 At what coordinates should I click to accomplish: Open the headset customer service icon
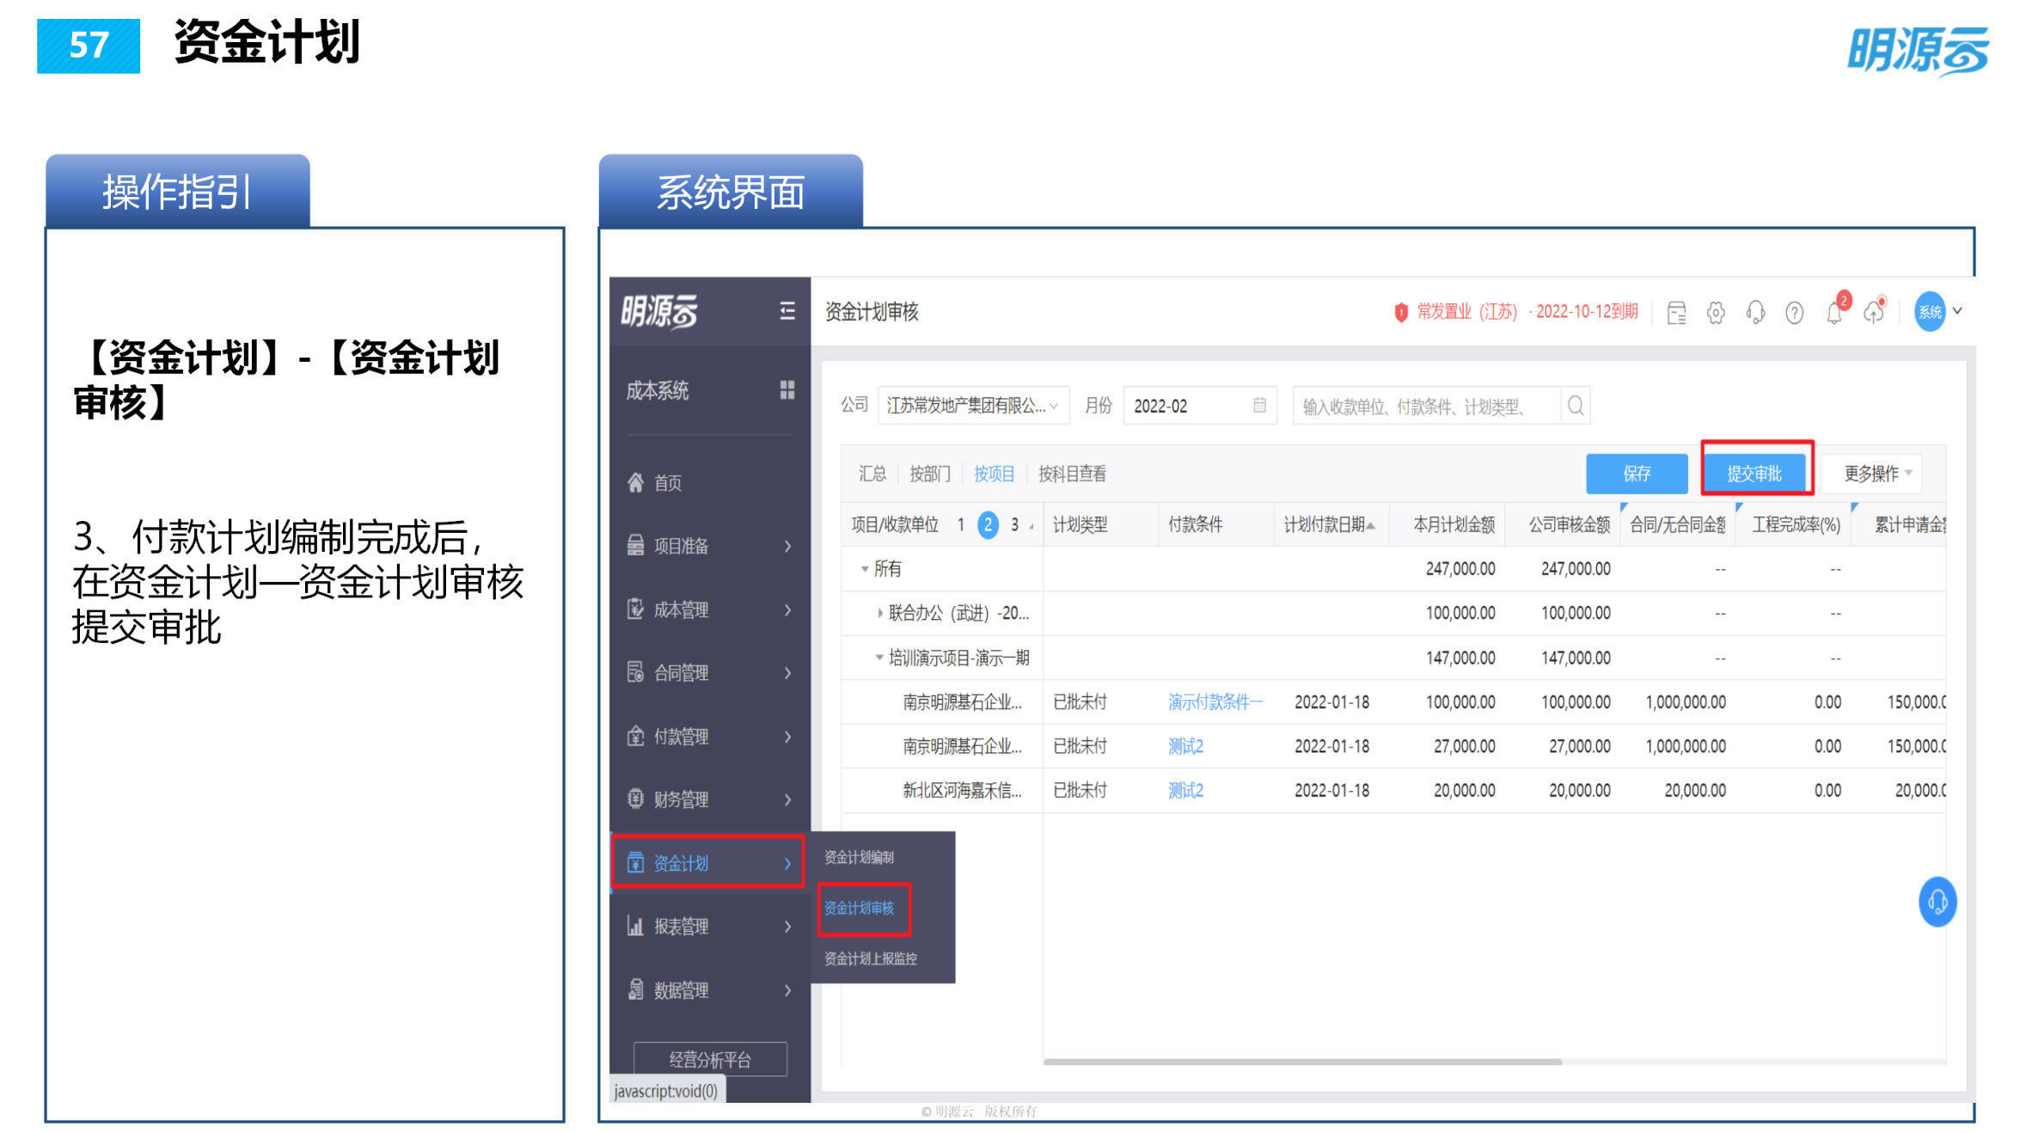pyautogui.click(x=1755, y=312)
